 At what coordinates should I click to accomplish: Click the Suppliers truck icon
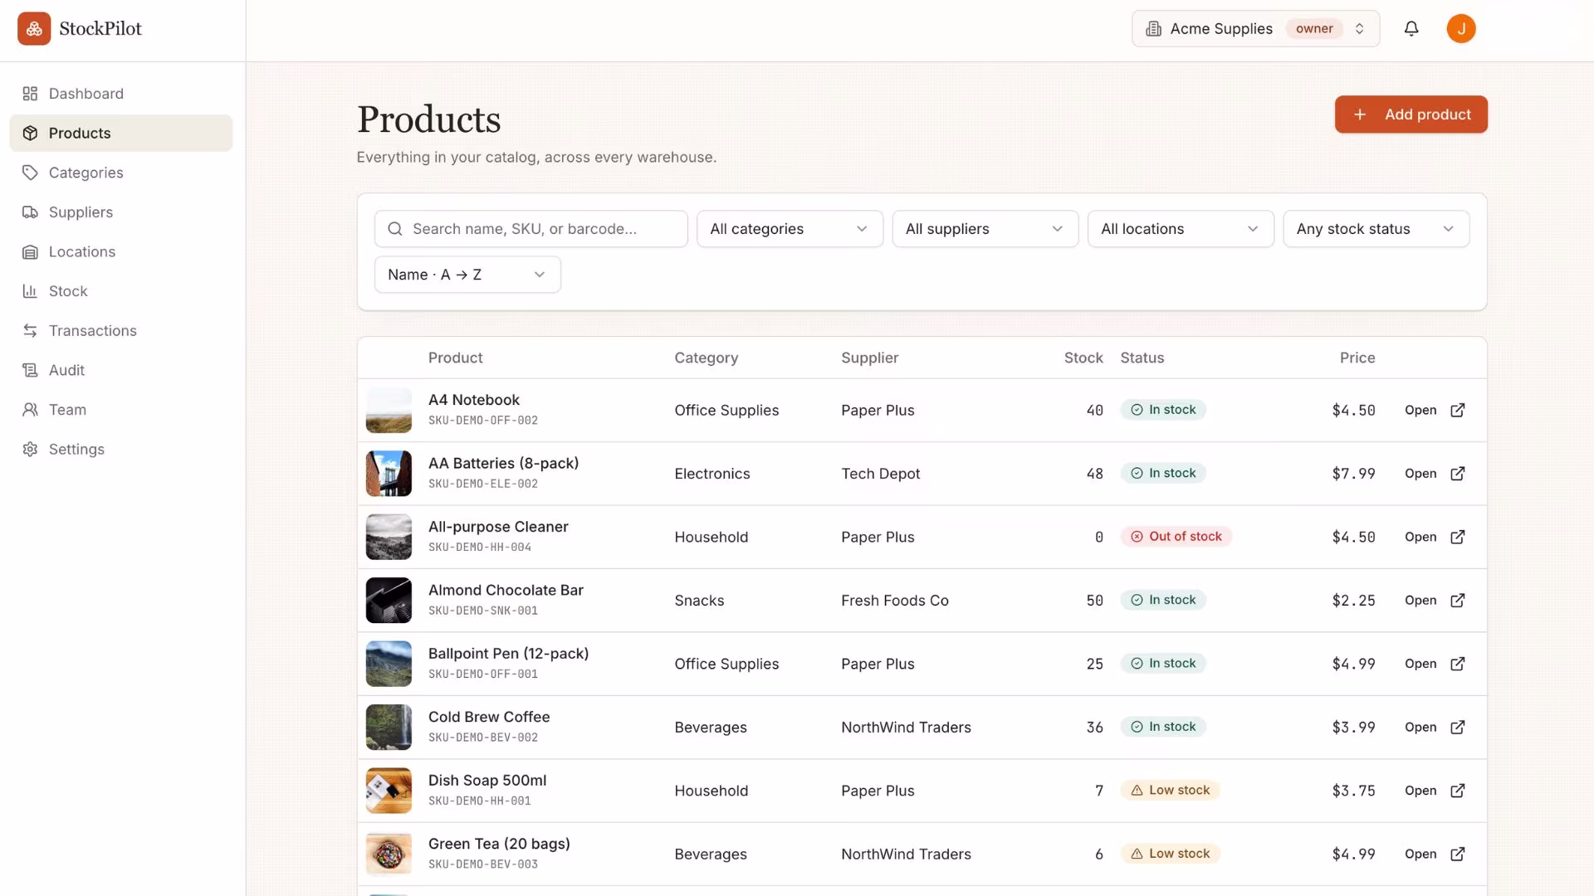click(30, 212)
